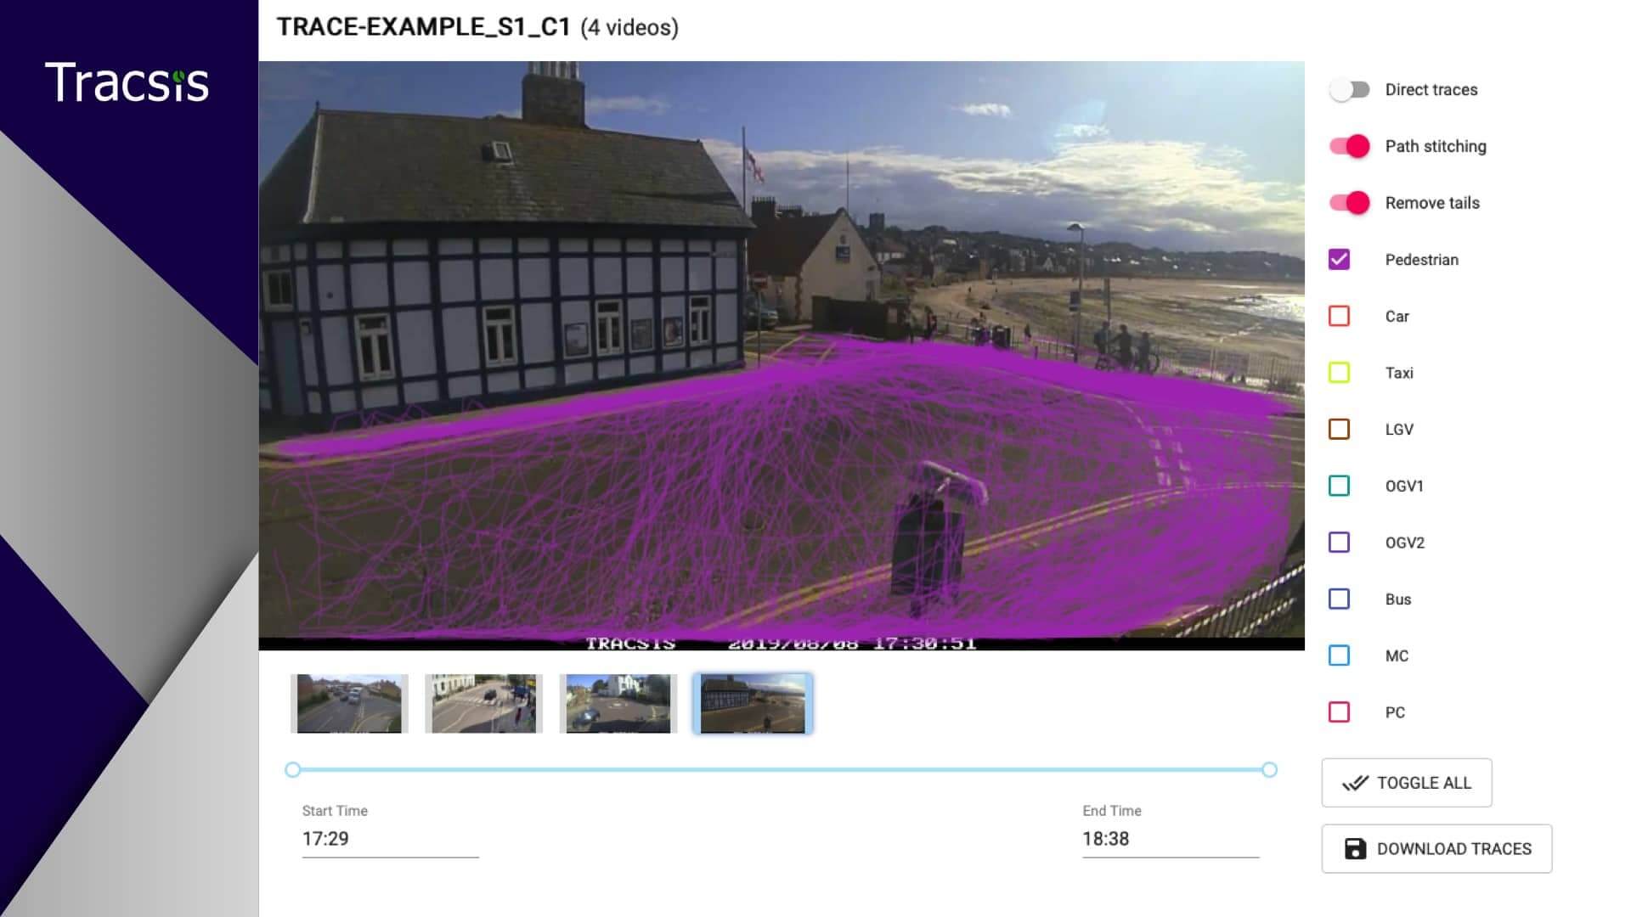Click the right handle of the time slider
The height and width of the screenshot is (917, 1631).
pyautogui.click(x=1269, y=770)
